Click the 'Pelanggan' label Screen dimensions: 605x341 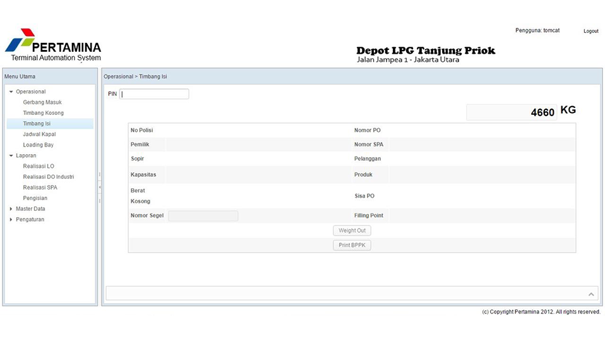tap(368, 159)
